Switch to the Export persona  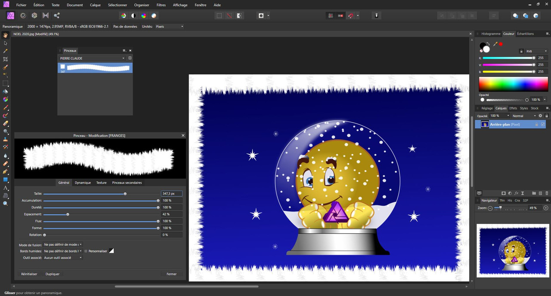click(57, 15)
